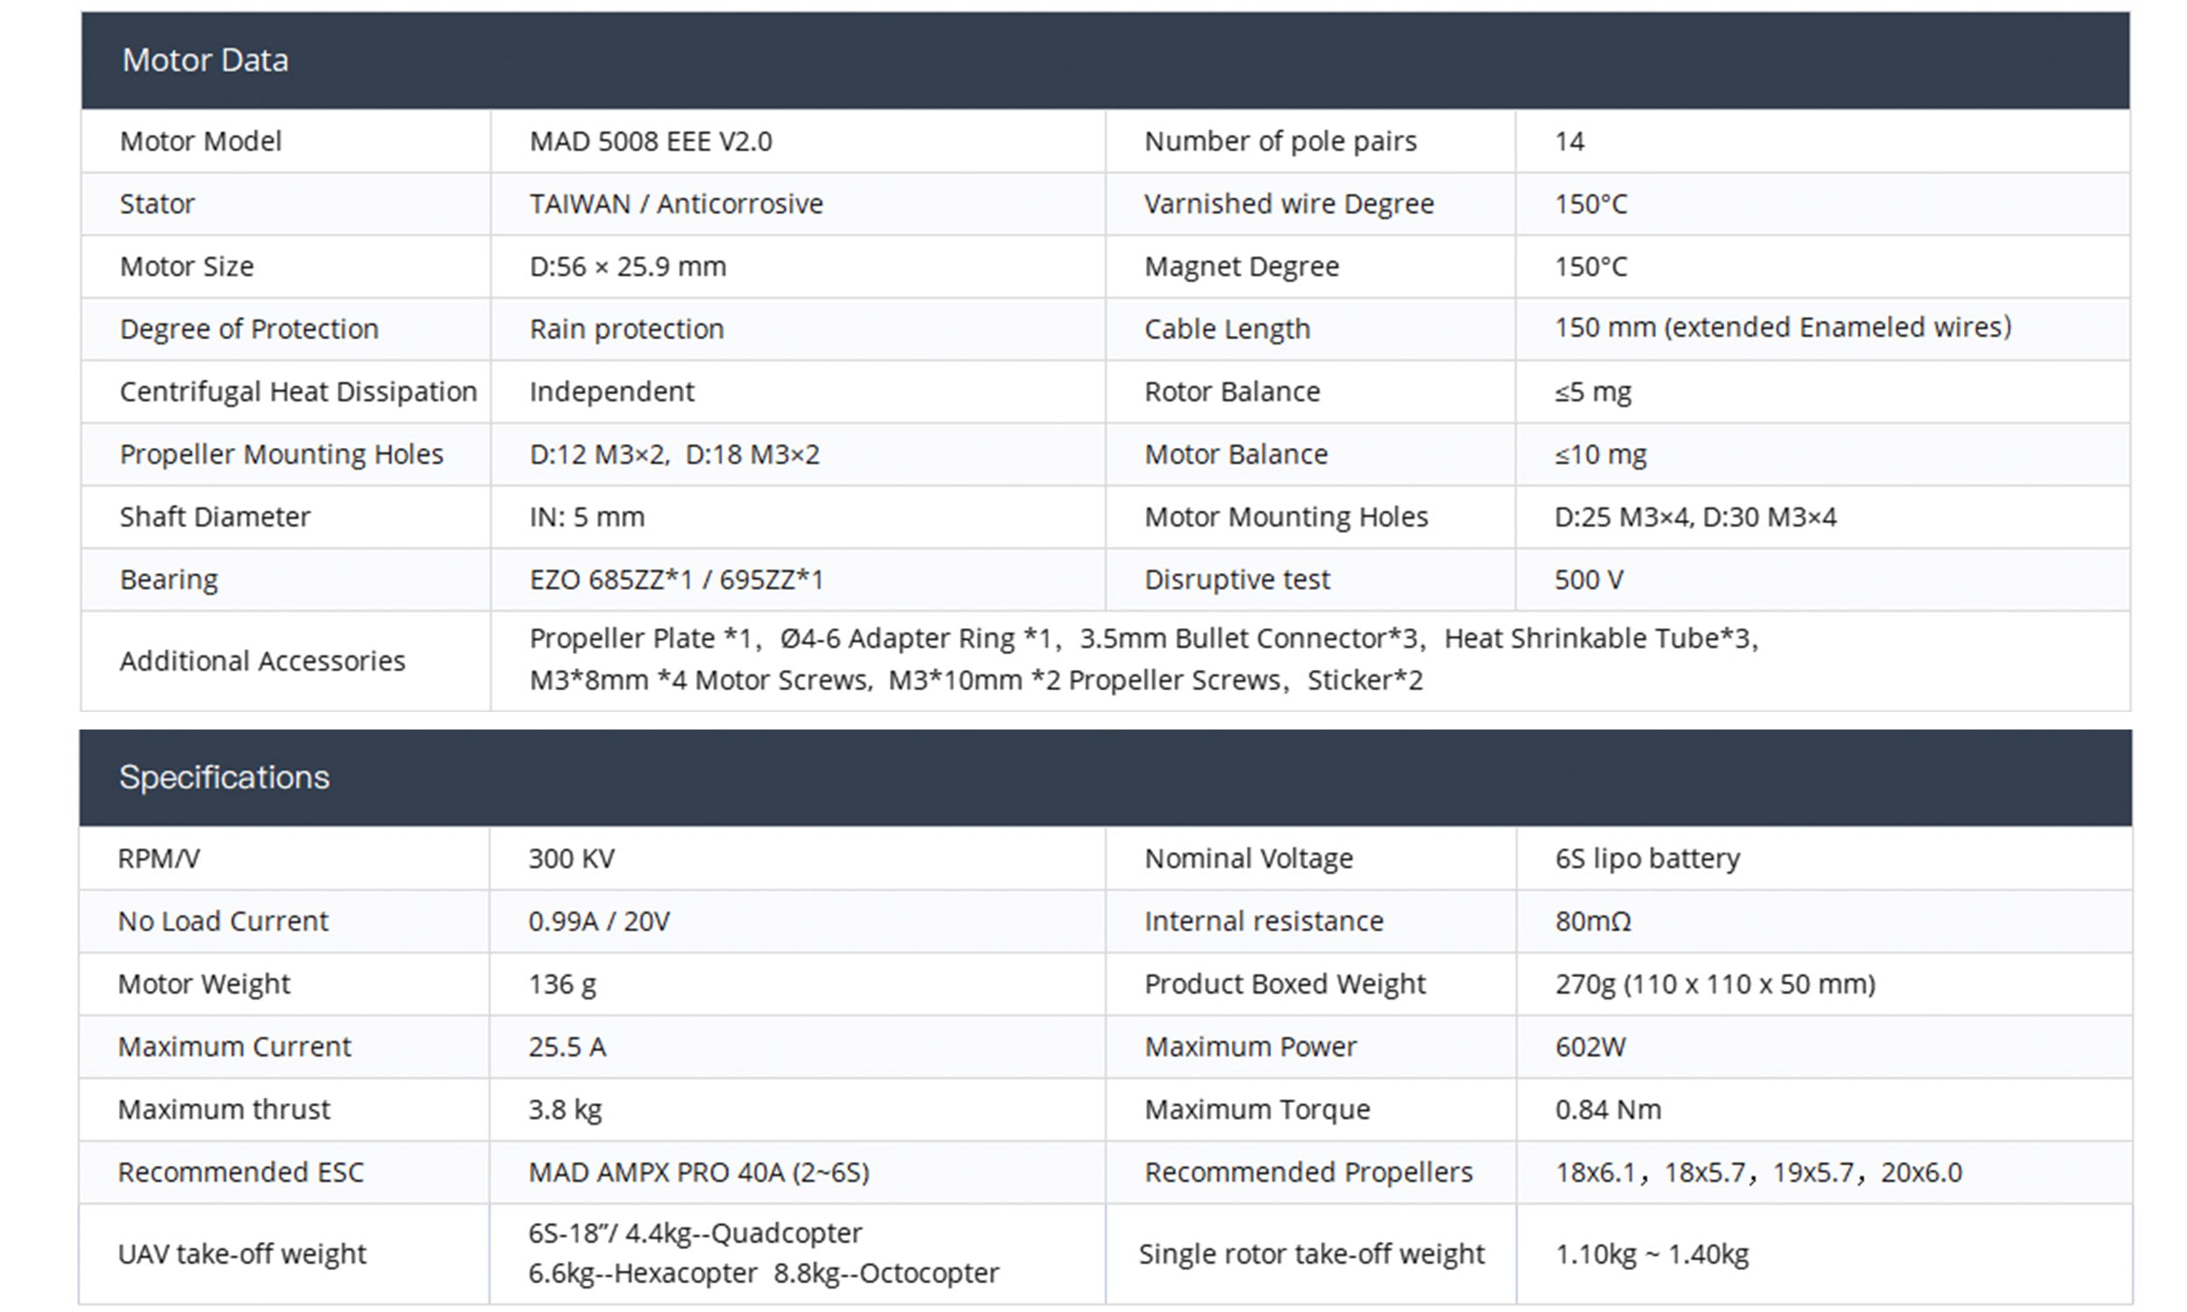Click the Additional Accessories label
Viewport: 2187px width, 1312px height.
(x=262, y=661)
